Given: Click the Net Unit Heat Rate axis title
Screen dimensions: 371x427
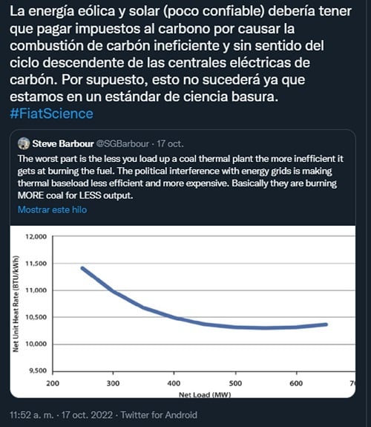Looking at the screenshot, I should tap(16, 304).
